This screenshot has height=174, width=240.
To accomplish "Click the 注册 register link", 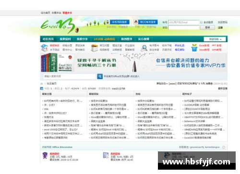I will pyautogui.click(x=220, y=27).
